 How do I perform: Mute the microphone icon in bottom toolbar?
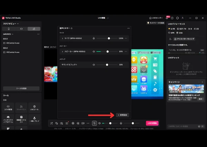click(x=121, y=123)
